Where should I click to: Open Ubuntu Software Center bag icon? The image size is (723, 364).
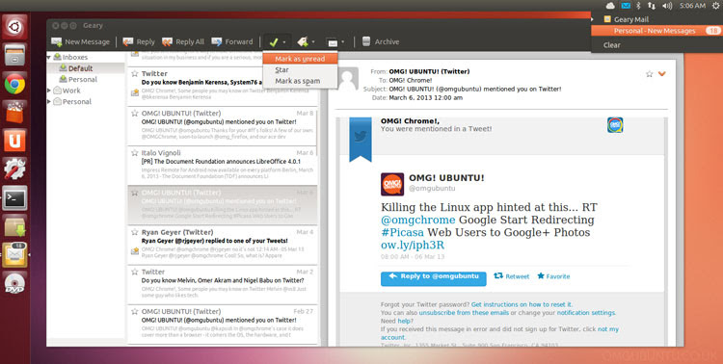point(14,113)
